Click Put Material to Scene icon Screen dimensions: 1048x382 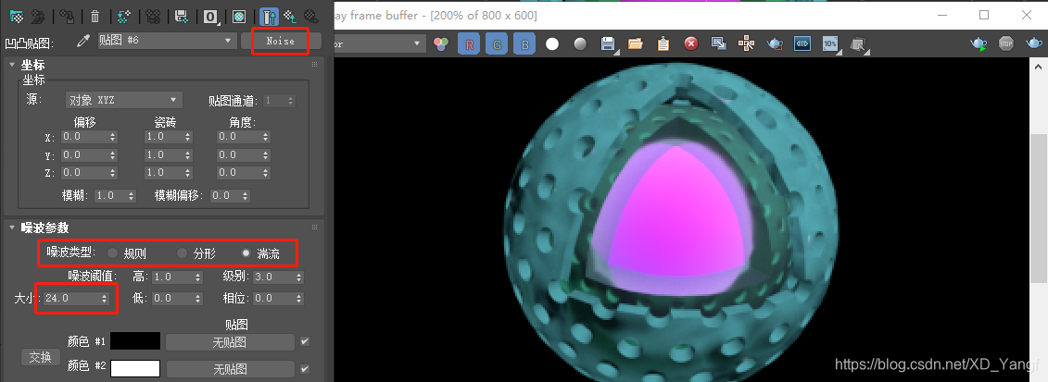pyautogui.click(x=38, y=16)
